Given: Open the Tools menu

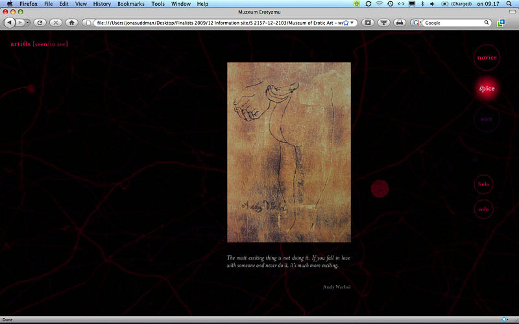Looking at the screenshot, I should point(158,4).
